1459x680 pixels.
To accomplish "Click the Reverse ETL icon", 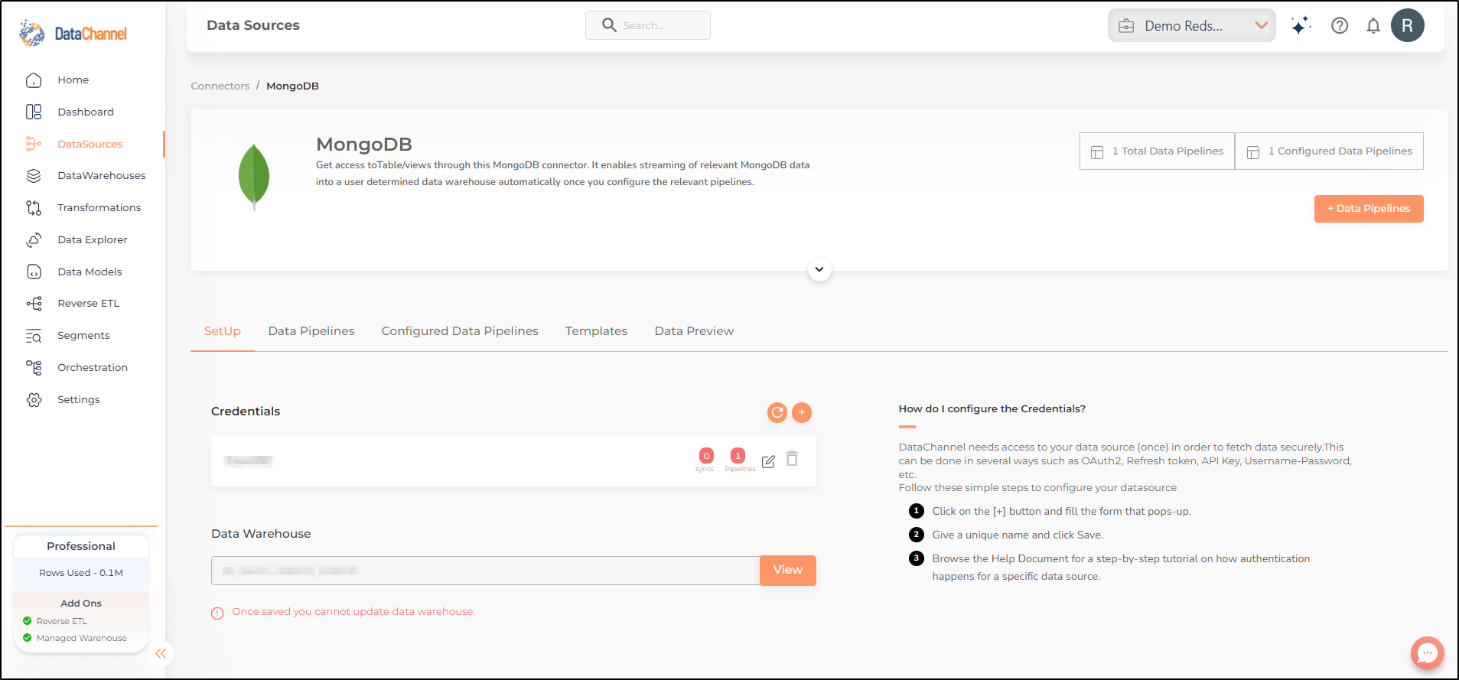I will pos(34,304).
